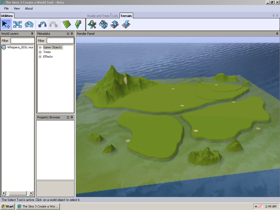The image size is (280, 210).
Task: Select the arrow Select tool icon
Action: tap(6, 24)
